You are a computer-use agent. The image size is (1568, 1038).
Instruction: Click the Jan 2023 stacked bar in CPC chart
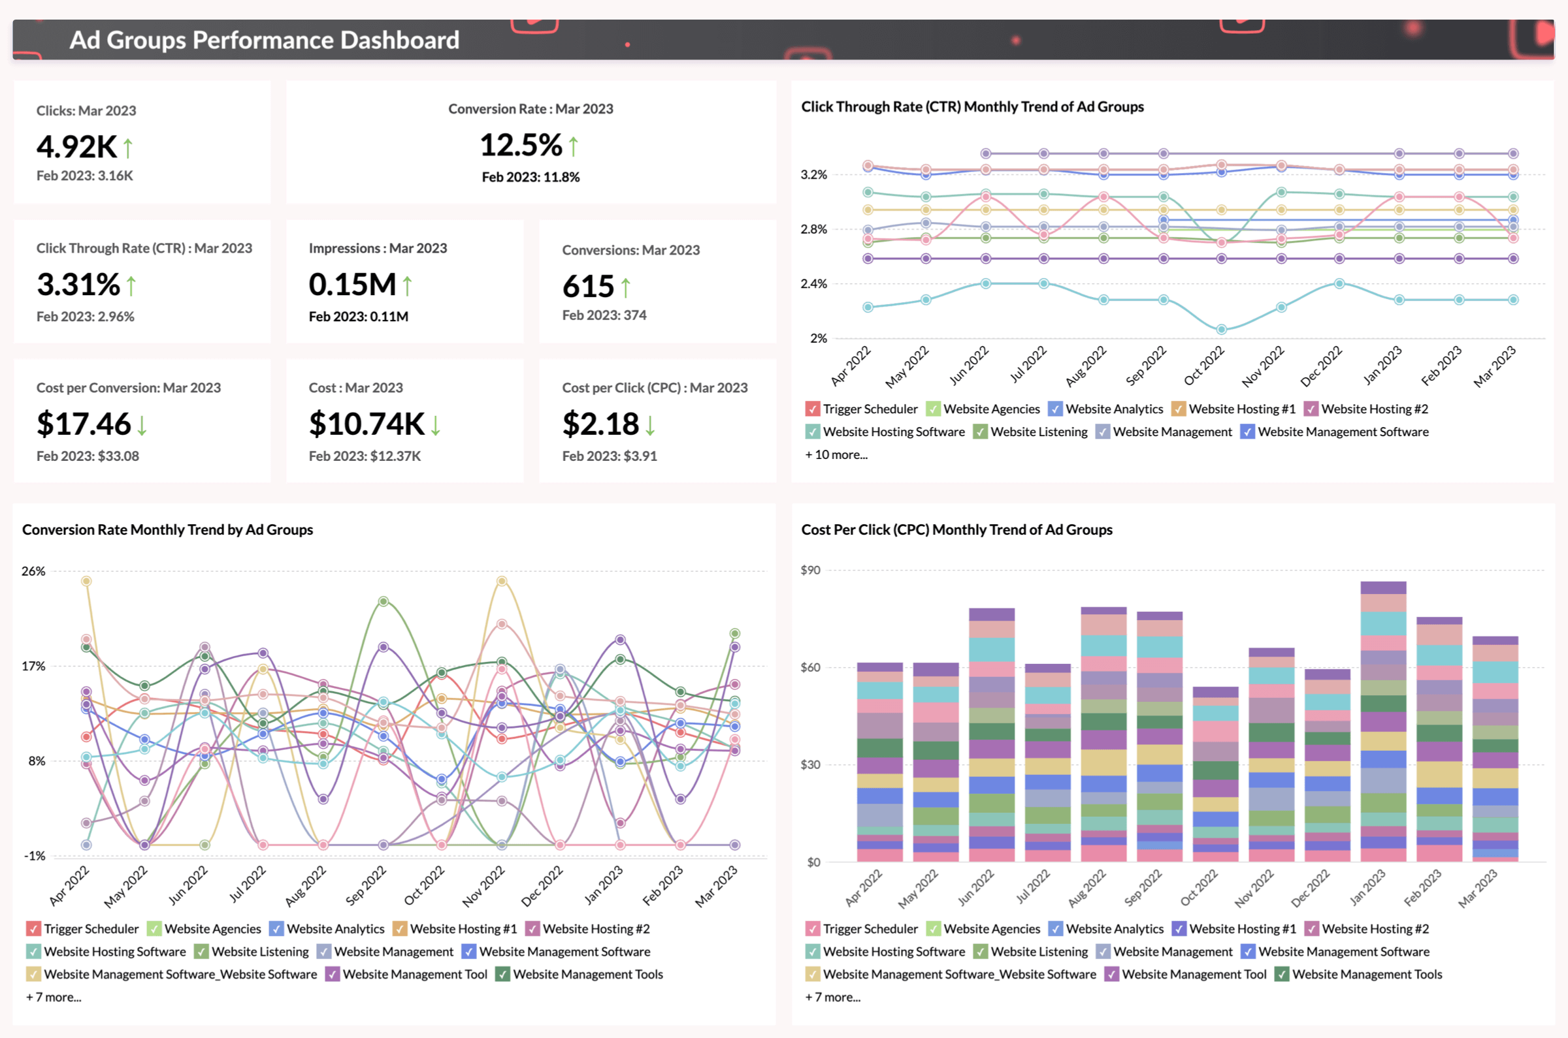[1383, 721]
